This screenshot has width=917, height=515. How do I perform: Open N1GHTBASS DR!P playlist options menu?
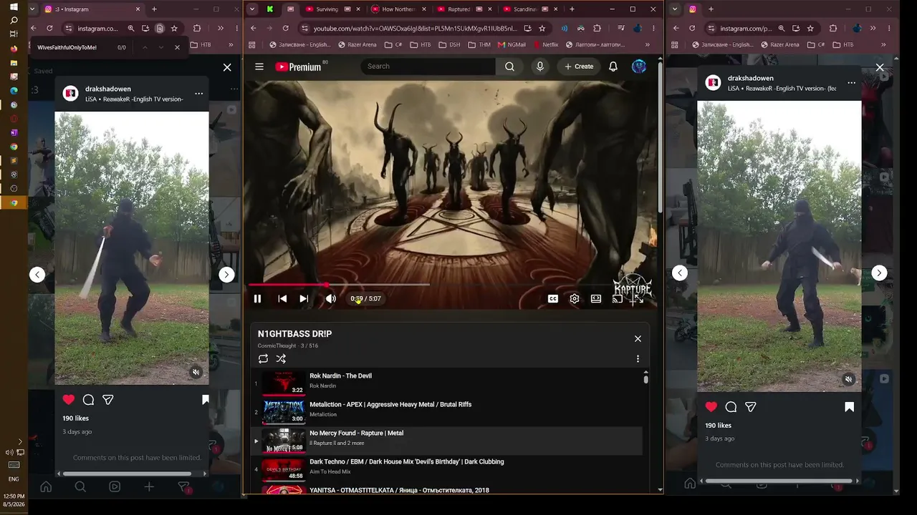pos(638,359)
